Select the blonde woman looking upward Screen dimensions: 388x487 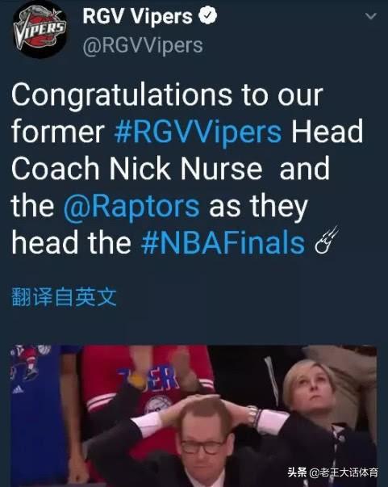point(310,388)
